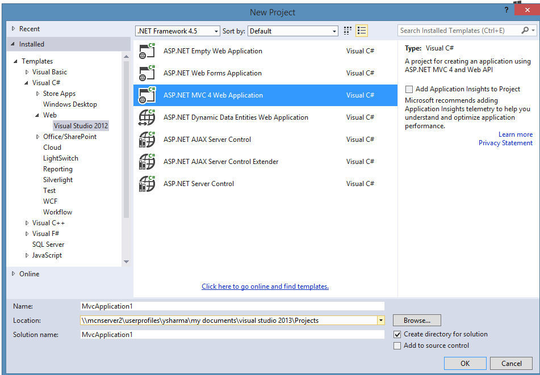Select the Silverlight category
The image size is (540, 375).
click(58, 180)
